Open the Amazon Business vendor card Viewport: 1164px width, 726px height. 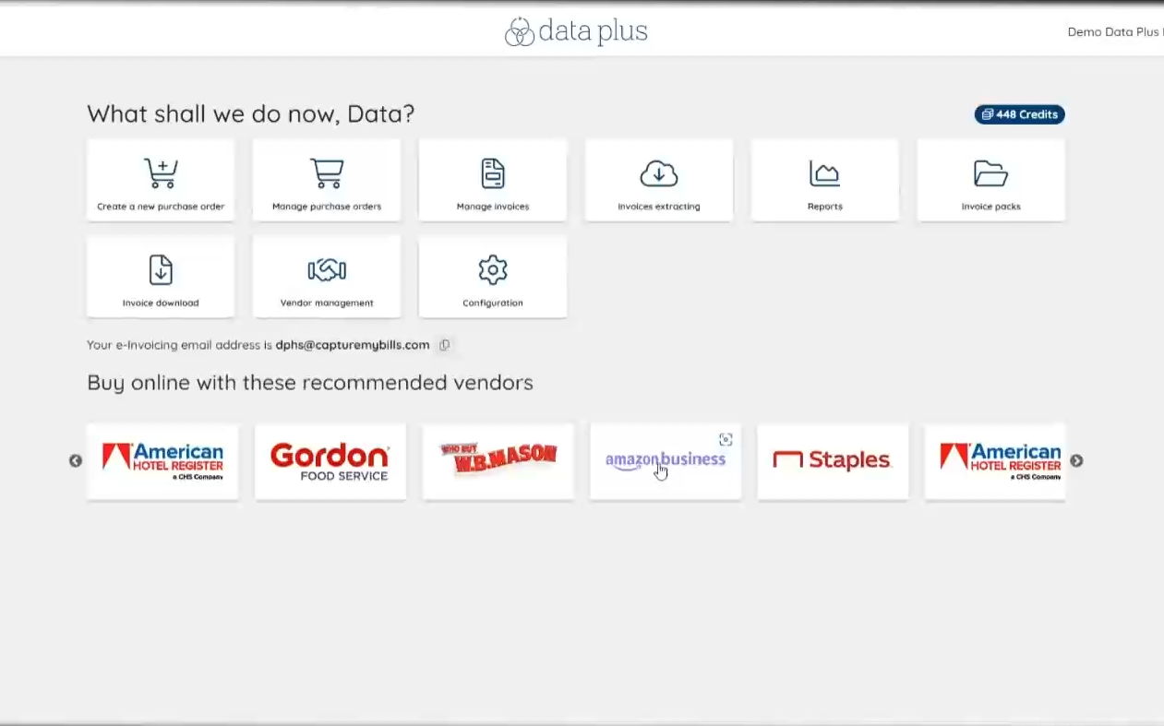point(666,461)
